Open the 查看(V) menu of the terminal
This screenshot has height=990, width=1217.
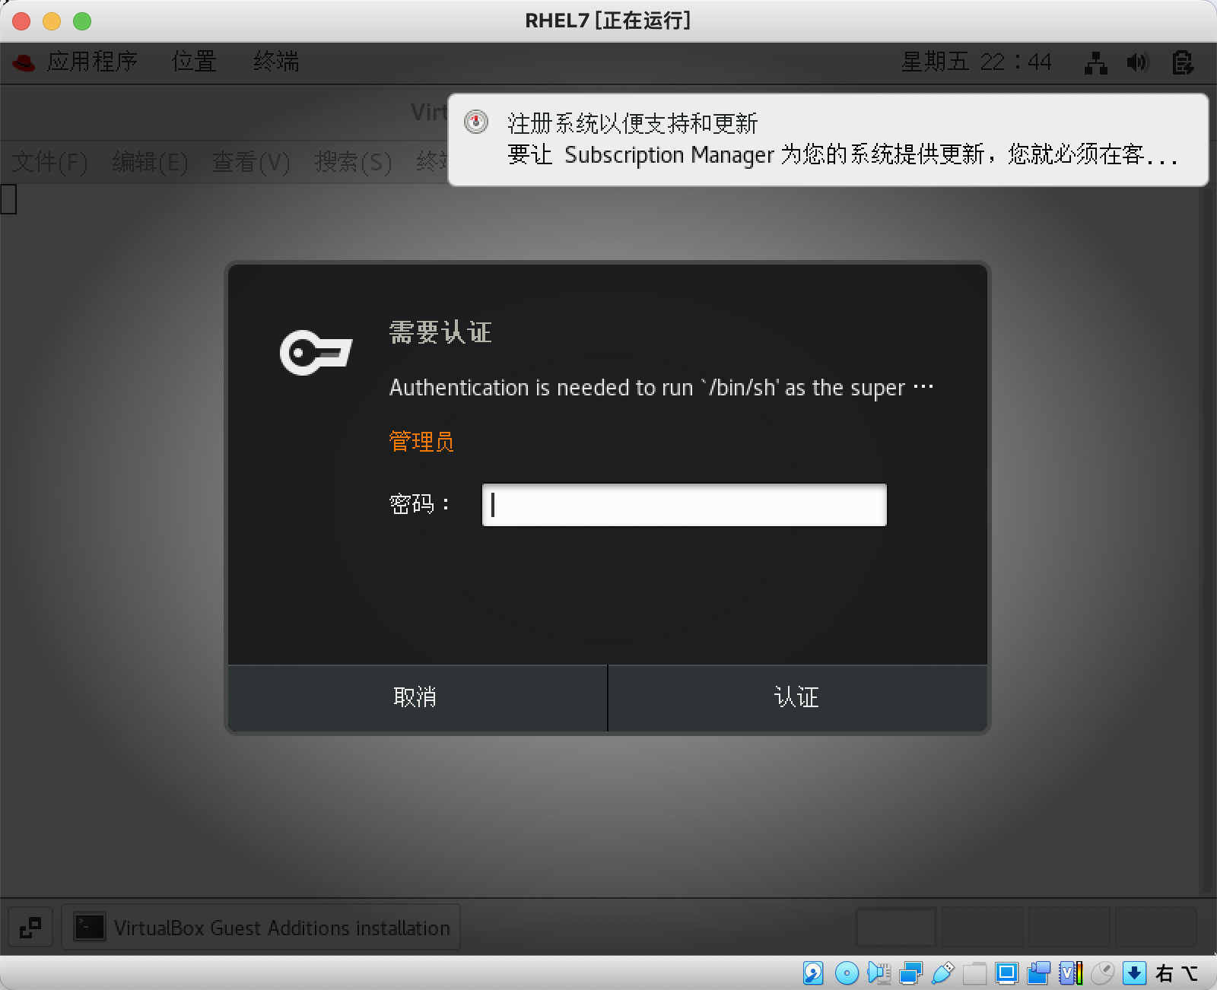(x=251, y=162)
